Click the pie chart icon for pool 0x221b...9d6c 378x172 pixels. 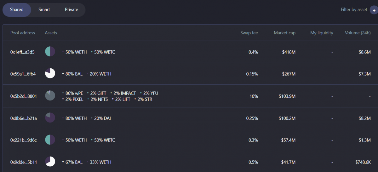(x=50, y=140)
